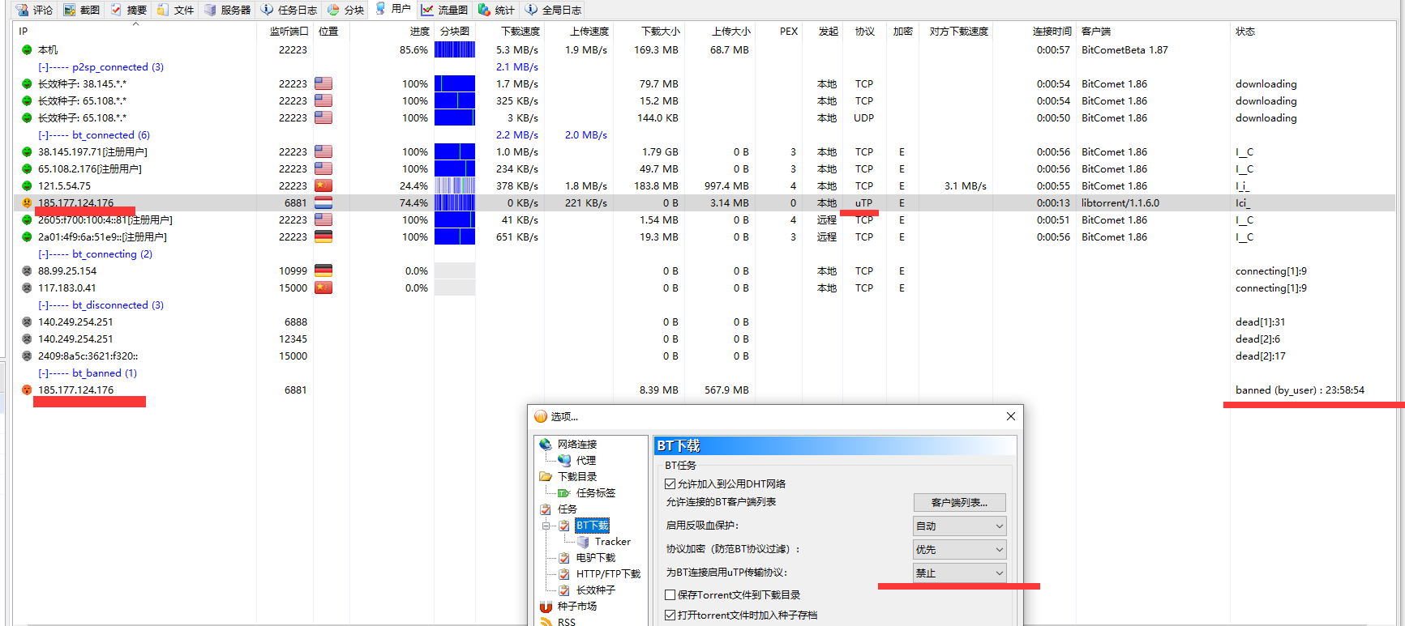Select 任务 in options tree
Viewport: 1405px width, 626px height.
click(567, 509)
